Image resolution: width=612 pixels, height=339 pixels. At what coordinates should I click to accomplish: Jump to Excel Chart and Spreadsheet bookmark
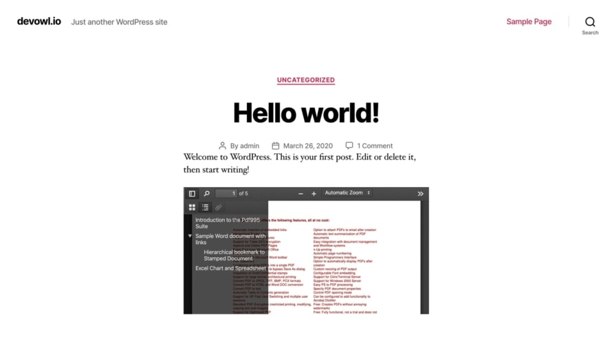pyautogui.click(x=230, y=268)
